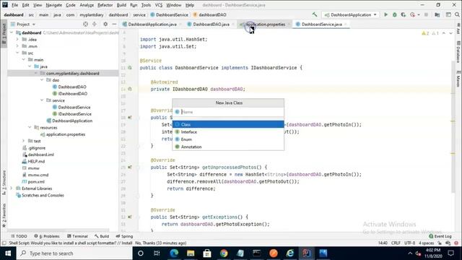Open the DashboardApplication run configuration dropdown
The image size is (462, 260).
coord(351,14)
